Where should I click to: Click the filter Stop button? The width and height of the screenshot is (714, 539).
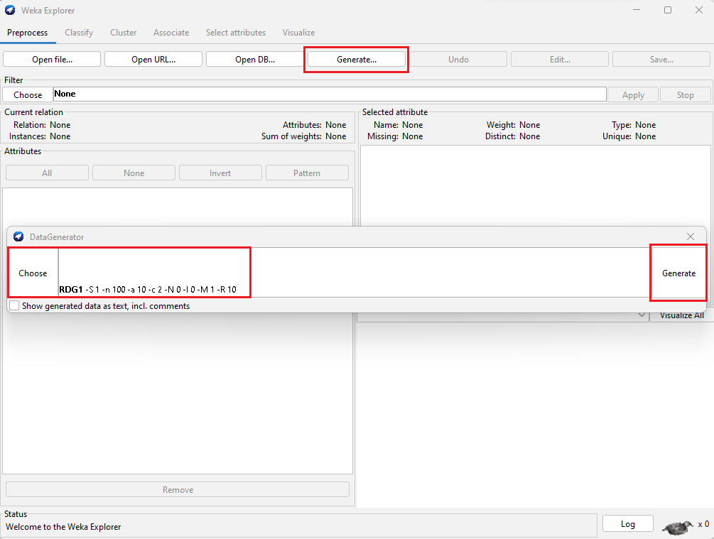pos(686,94)
